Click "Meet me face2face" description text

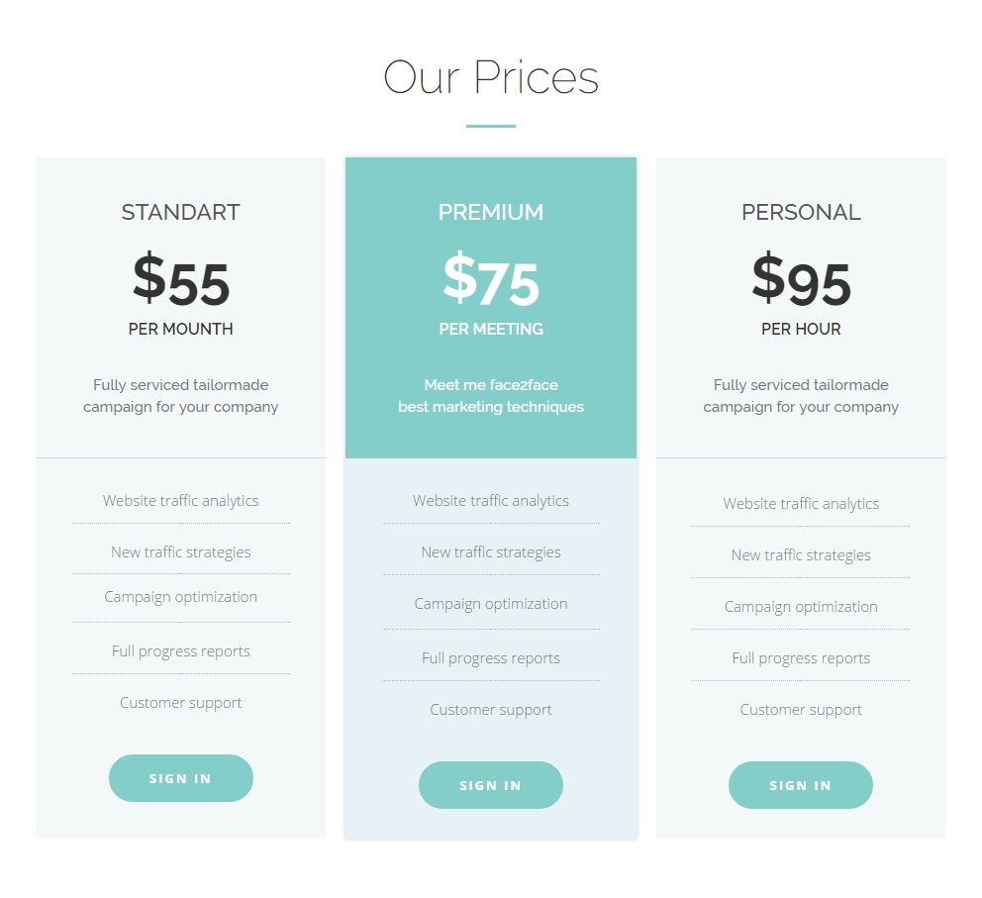click(491, 385)
